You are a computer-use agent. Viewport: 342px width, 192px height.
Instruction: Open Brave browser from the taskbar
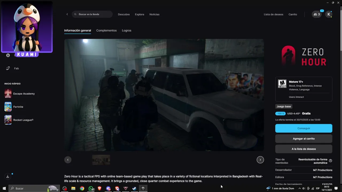pos(100,188)
